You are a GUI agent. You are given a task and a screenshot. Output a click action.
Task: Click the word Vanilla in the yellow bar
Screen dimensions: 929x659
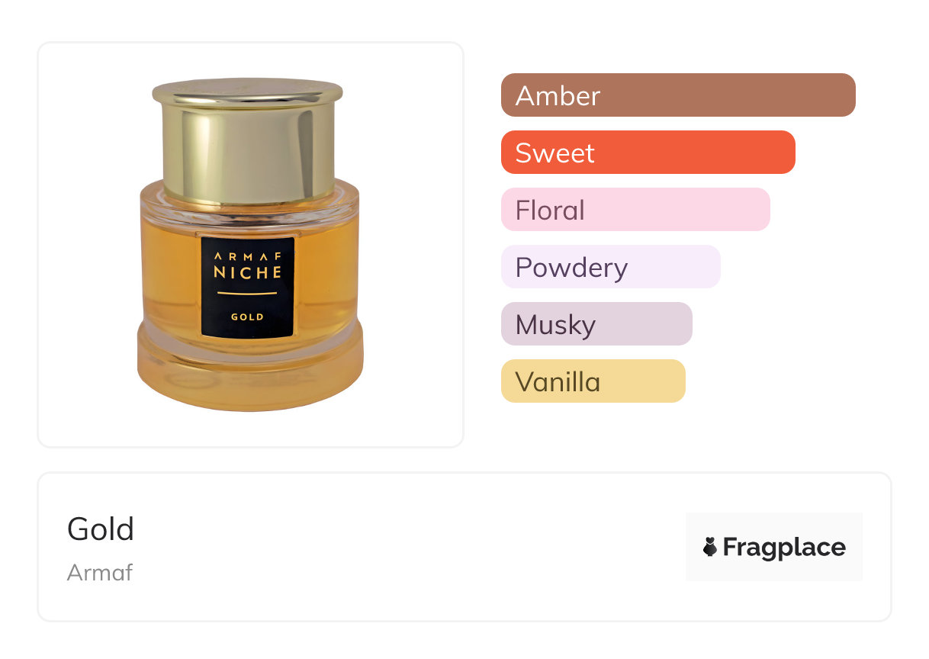(x=558, y=381)
